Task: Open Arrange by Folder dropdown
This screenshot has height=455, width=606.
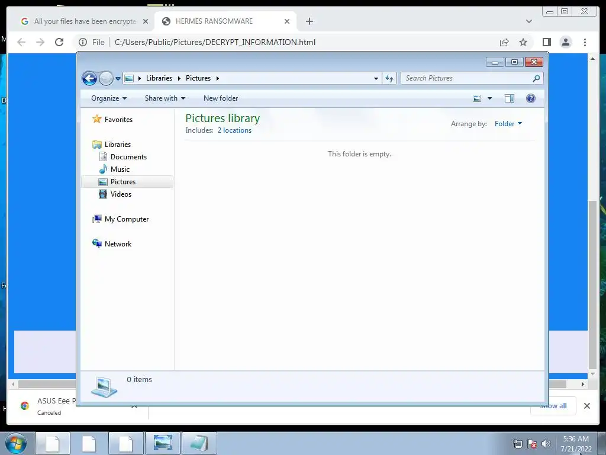Action: 508,124
